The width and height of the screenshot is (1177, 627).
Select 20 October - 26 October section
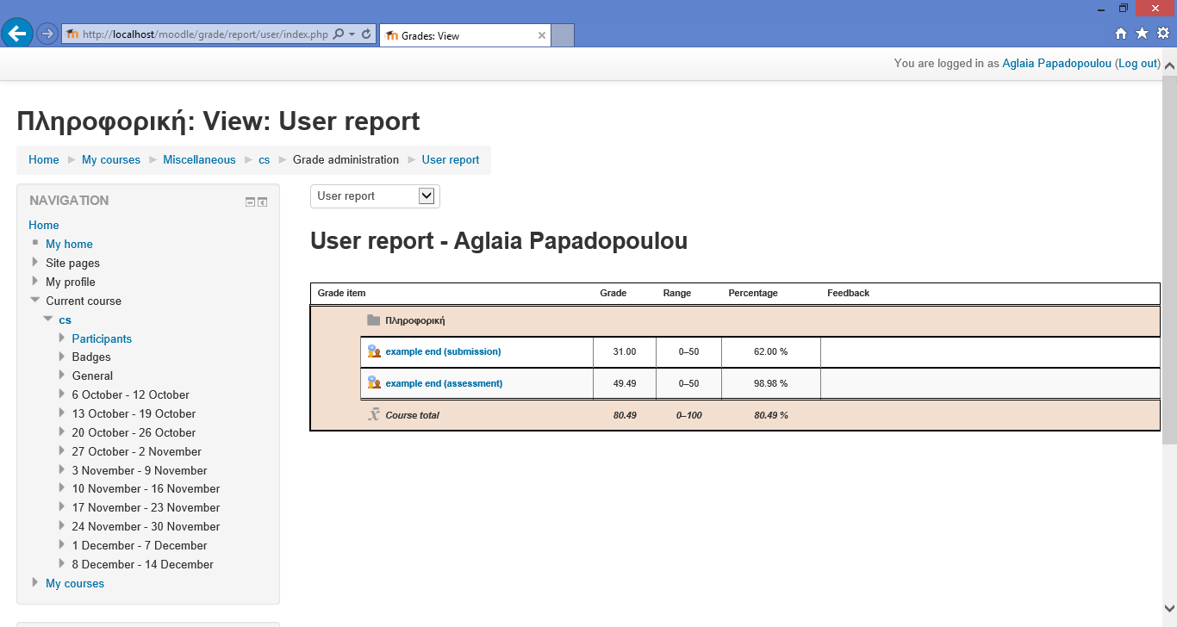(134, 432)
